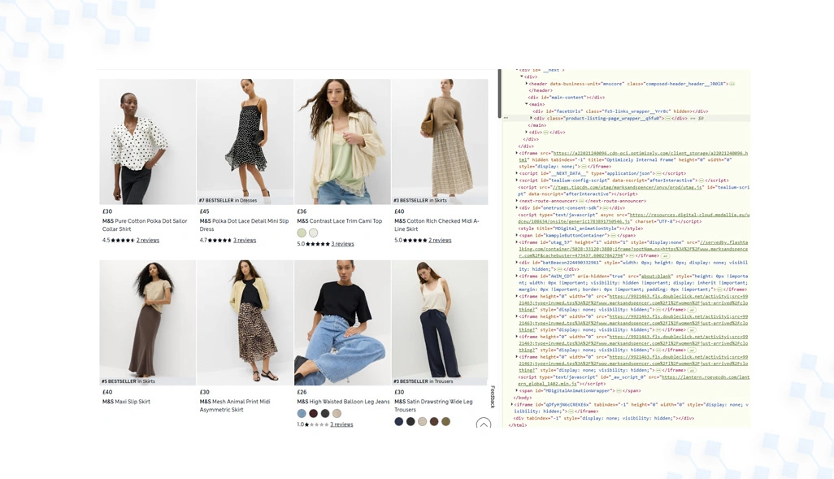
Task: Open the vertical Feedback tab
Action: (x=493, y=397)
